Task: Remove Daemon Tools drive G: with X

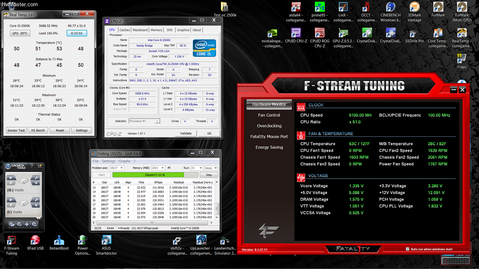Action: pyautogui.click(x=36, y=183)
